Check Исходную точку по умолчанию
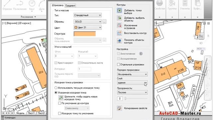Viewport: 213px width, 120px height. coord(60,113)
